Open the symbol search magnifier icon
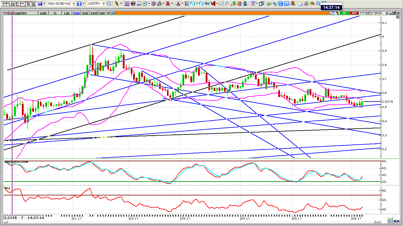The width and height of the screenshot is (403, 226). (109, 4)
